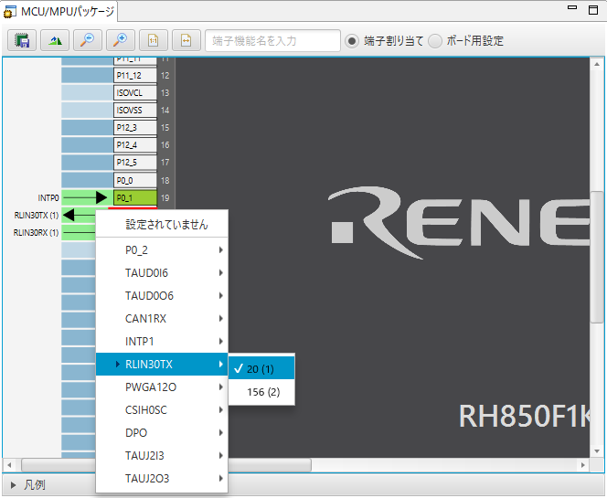Select the 156 (2) pin option
Viewport: 607px width, 498px height.
coord(261,392)
